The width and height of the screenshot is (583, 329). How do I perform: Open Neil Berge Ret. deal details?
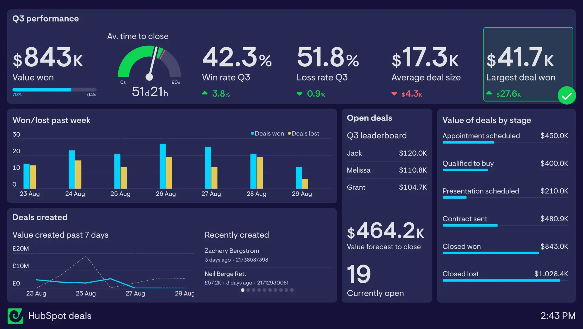click(225, 274)
